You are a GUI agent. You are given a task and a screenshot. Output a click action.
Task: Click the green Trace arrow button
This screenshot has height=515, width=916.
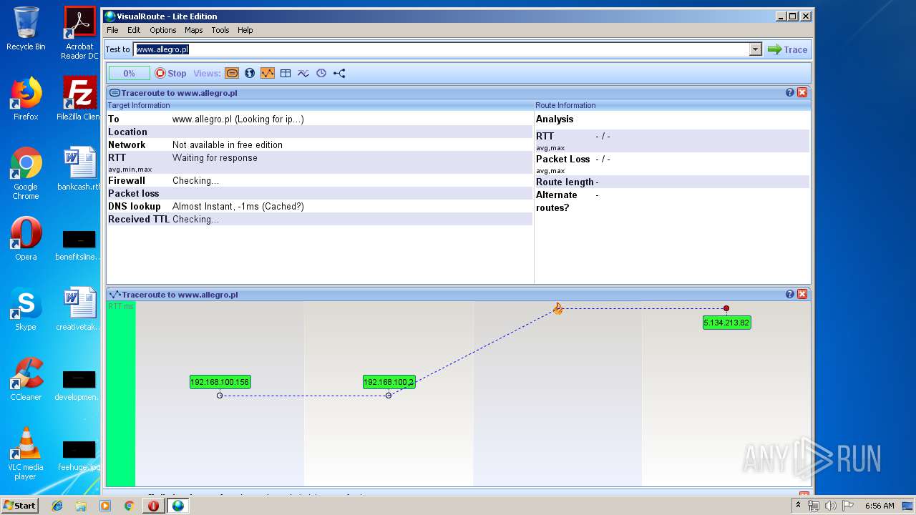point(787,49)
